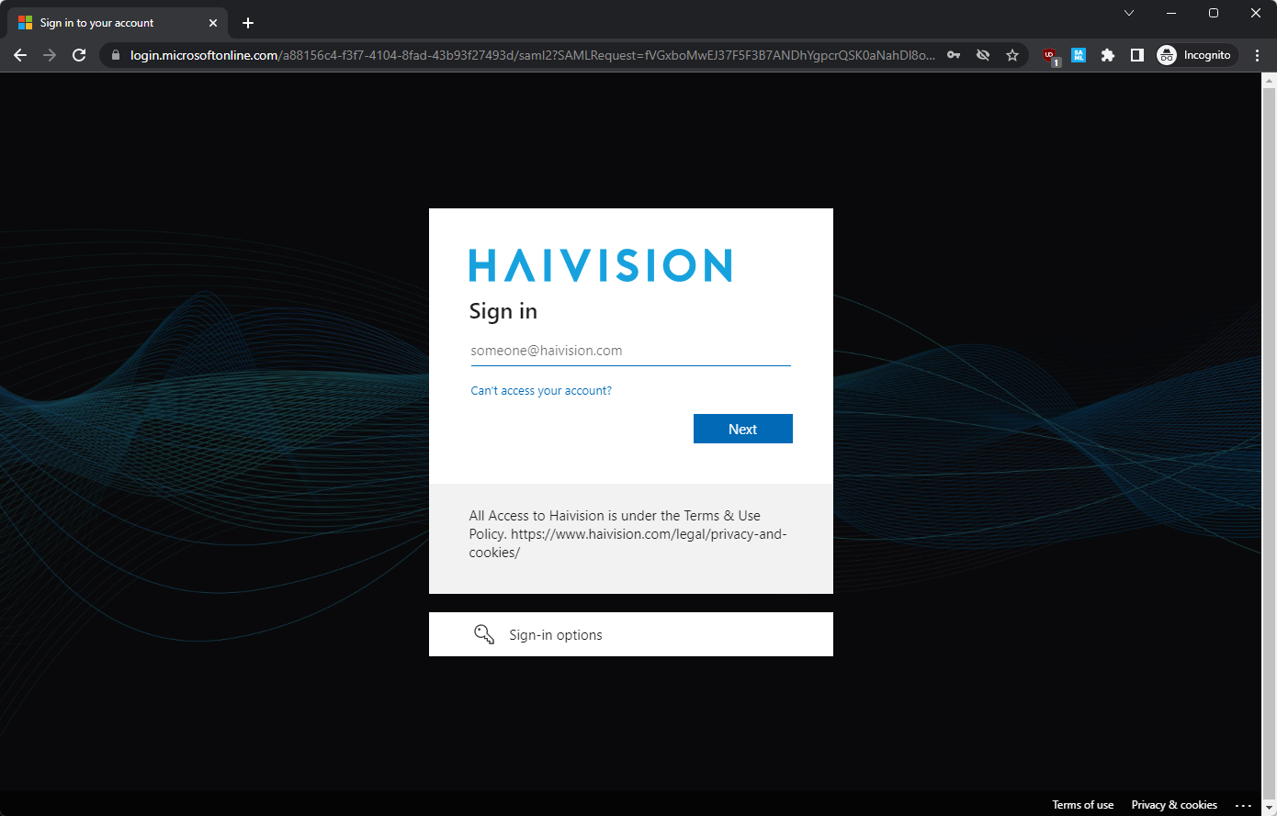Click 'Can't access your account?' link

(x=541, y=391)
